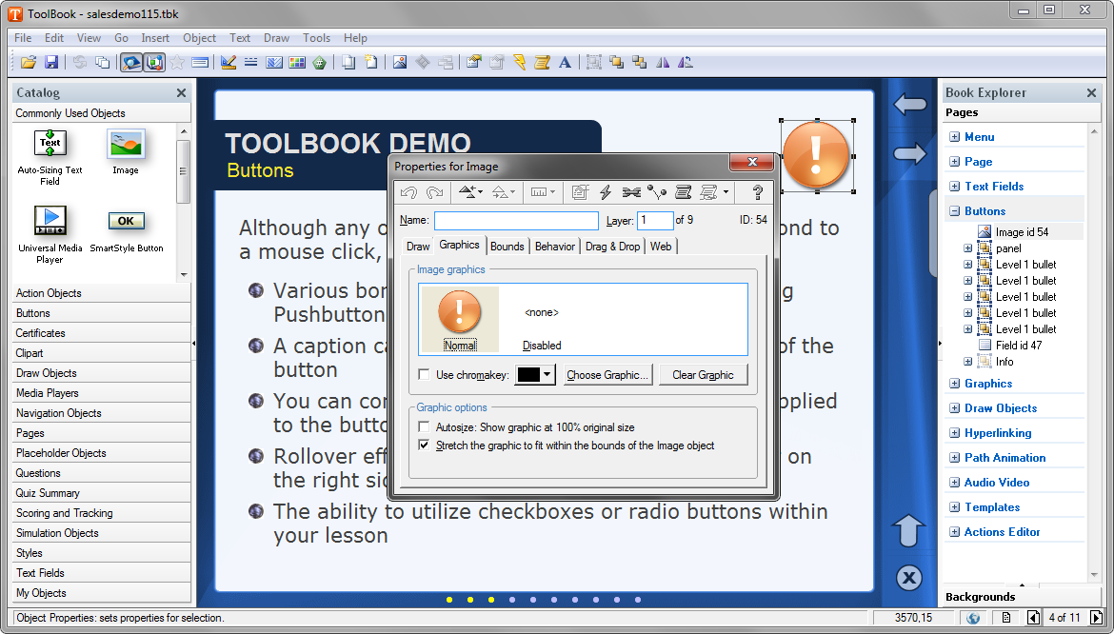Click the round X exit button on page

pyautogui.click(x=909, y=577)
